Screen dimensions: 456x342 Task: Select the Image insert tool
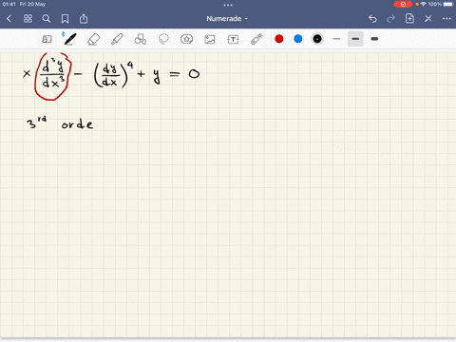[x=210, y=39]
